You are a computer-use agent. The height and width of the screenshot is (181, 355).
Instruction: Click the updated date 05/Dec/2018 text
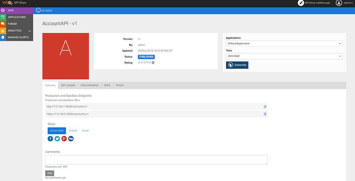(155, 51)
